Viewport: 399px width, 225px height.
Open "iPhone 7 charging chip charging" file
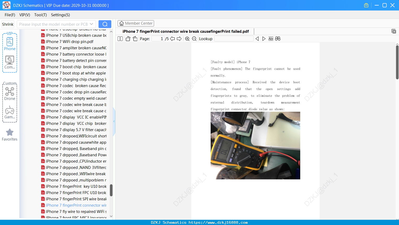[74, 79]
